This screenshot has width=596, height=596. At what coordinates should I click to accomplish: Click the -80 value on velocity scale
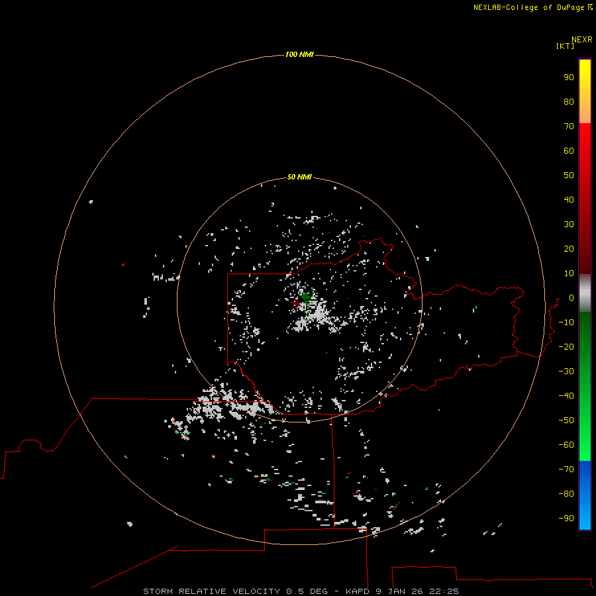(x=566, y=494)
